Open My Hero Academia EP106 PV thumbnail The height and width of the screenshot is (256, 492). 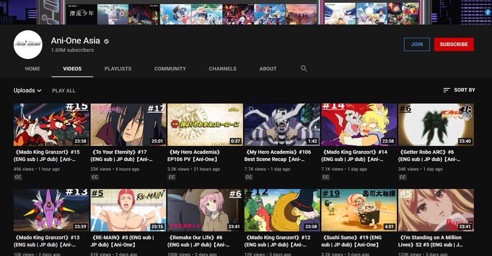coord(205,125)
